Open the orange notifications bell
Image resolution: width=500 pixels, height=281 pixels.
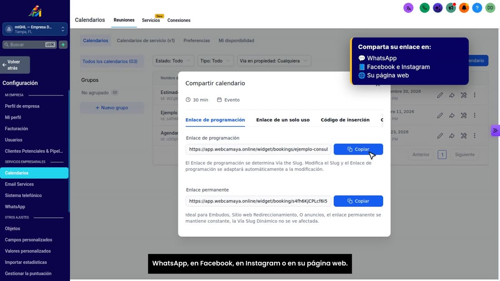tap(464, 8)
